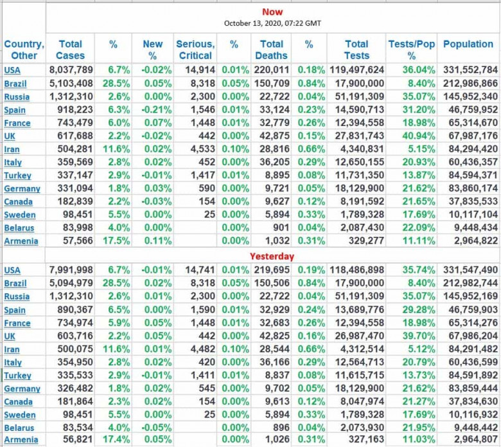501x447 pixels.
Task: Click the Population column header
Action: [x=468, y=44]
